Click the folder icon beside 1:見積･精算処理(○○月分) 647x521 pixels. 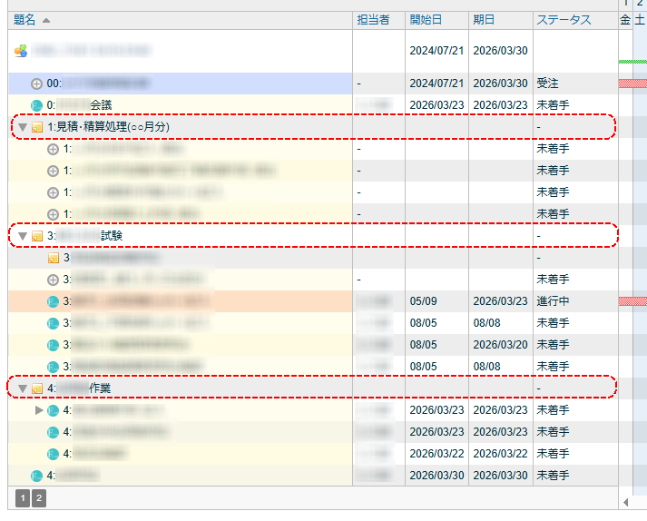point(37,127)
